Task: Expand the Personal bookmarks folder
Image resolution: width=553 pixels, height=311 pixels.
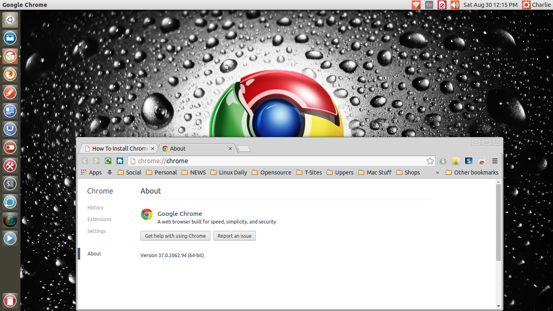Action: [x=162, y=173]
